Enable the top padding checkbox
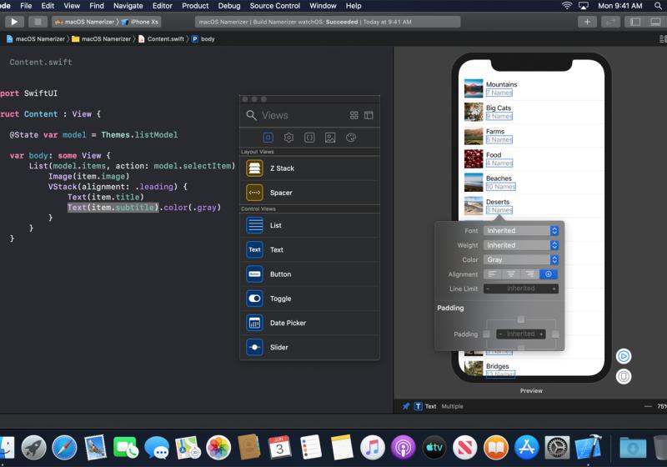The height and width of the screenshot is (467, 667). [521, 319]
